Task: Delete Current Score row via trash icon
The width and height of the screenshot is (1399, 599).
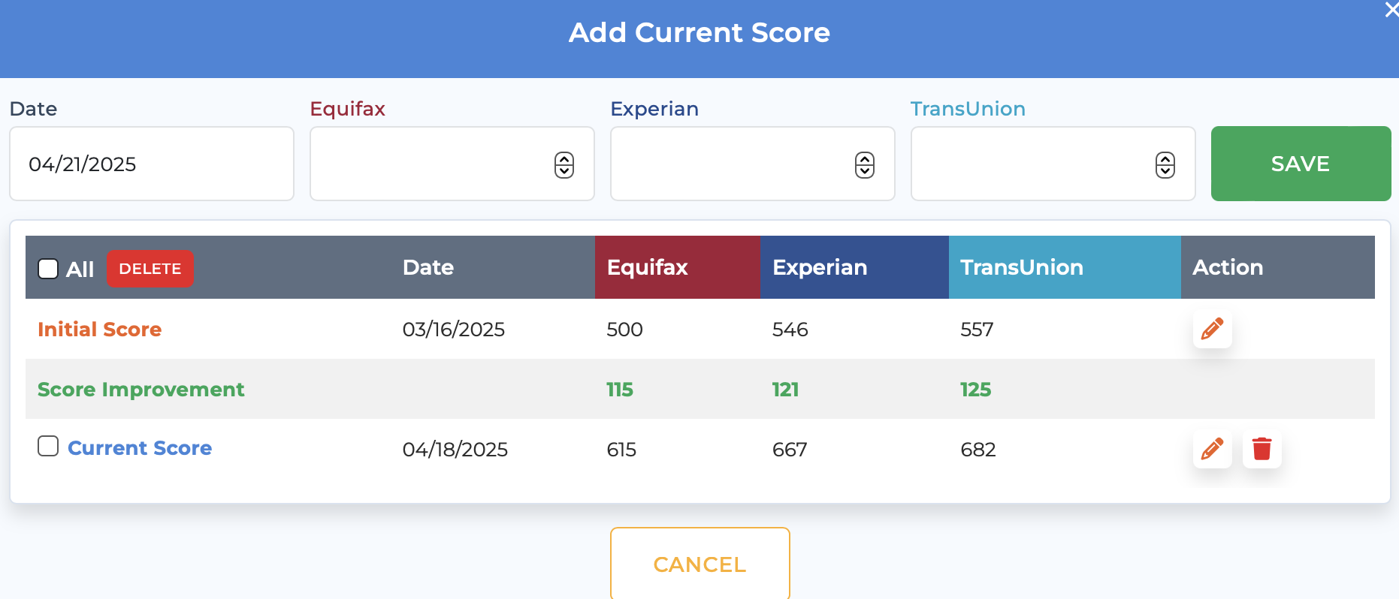Action: [1262, 449]
